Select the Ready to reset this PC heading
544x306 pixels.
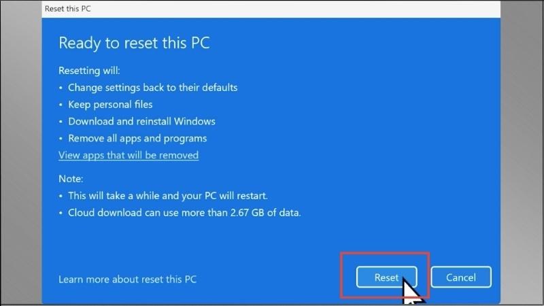[x=134, y=43]
